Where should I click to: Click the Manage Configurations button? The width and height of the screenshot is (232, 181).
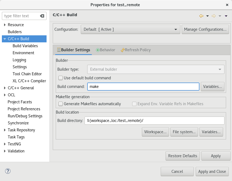point(205,29)
